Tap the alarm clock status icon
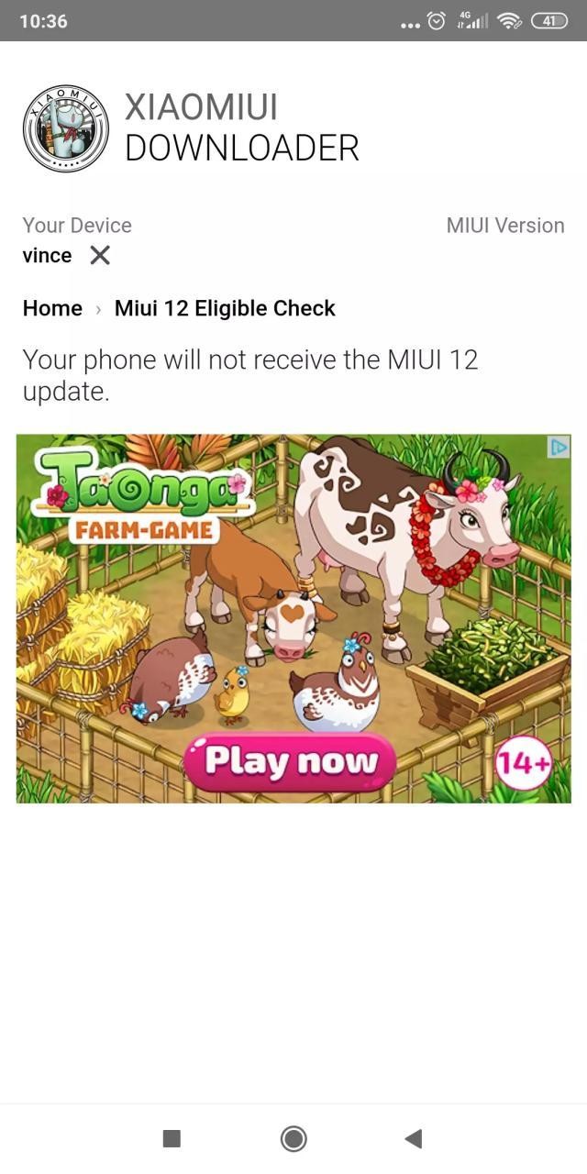 [437, 21]
